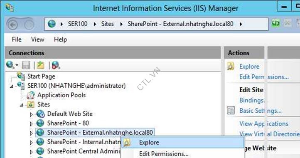
Task: Click the Start Page icon in the tree
Action: pyautogui.click(x=21, y=76)
